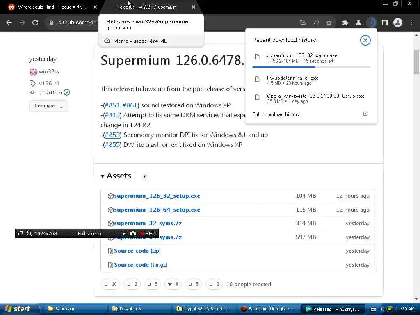Click the Bandicam screenshot camera icon
This screenshot has height=315, width=420.
pyautogui.click(x=133, y=234)
